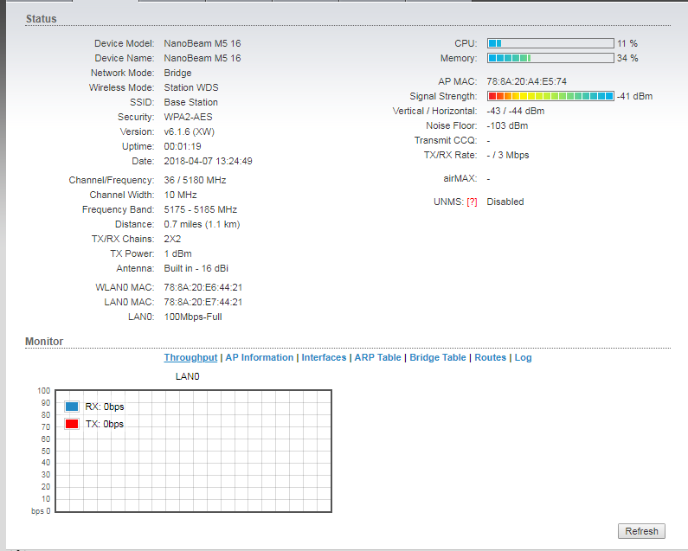The width and height of the screenshot is (688, 551).
Task: Click the CPU 11 % reading
Action: click(x=627, y=43)
